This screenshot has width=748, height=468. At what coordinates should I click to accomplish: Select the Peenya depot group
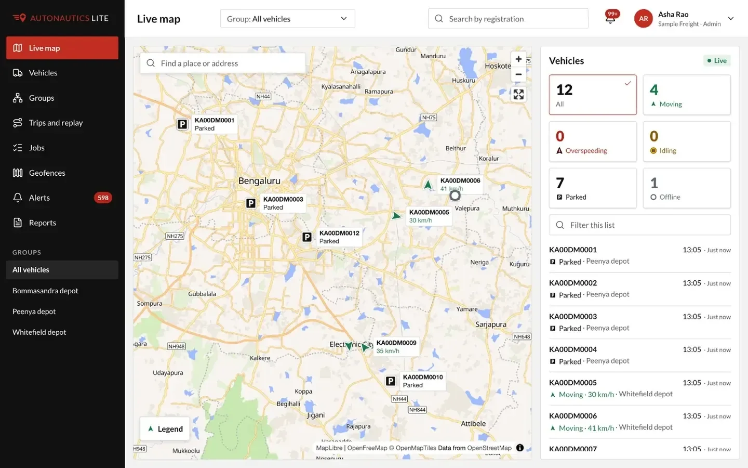62,311
